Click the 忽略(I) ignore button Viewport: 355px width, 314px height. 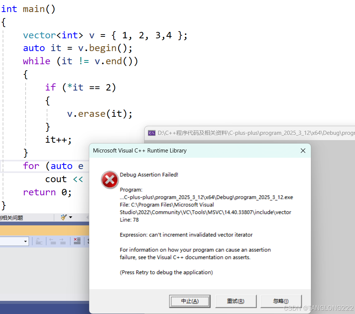click(x=281, y=301)
